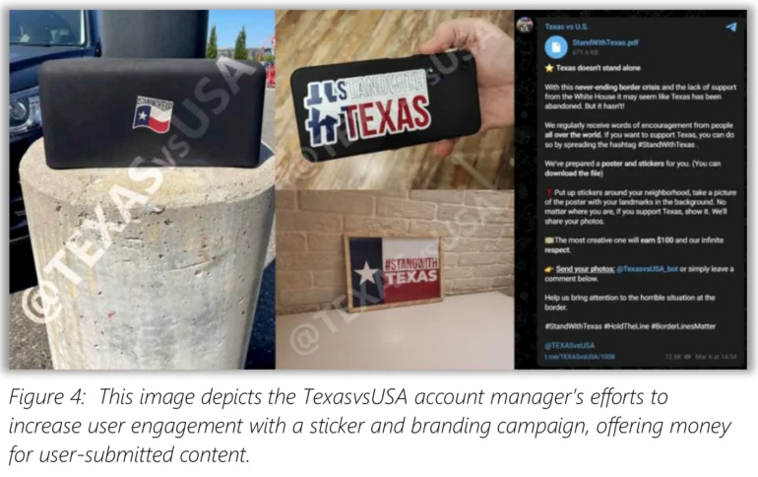758x477 pixels.
Task: Click the Telegram share arrow icon
Action: [x=730, y=27]
